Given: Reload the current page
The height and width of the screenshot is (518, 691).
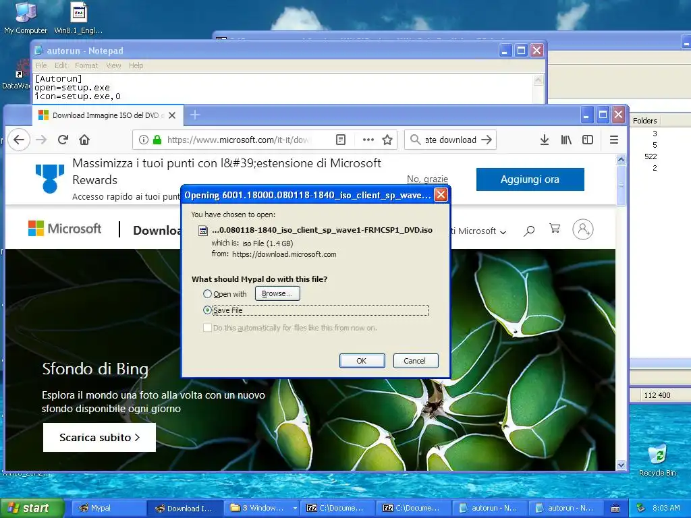Looking at the screenshot, I should 63,140.
